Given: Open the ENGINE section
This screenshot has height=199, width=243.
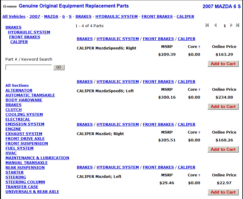Looking at the screenshot, I should (x=13, y=129).
